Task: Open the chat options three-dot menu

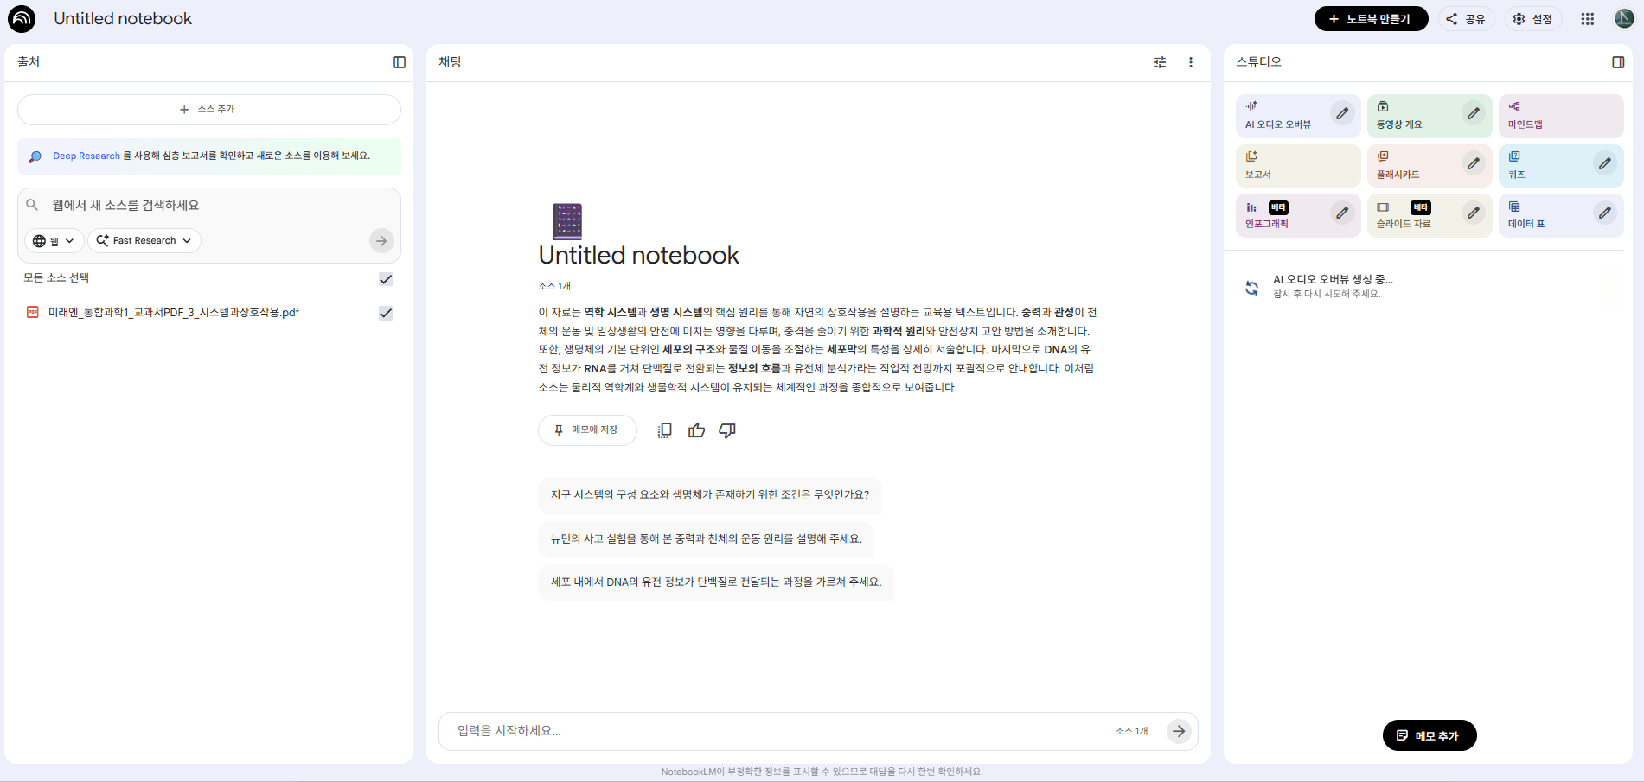Action: 1191,61
